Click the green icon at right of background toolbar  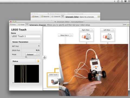pyautogui.click(x=99, y=17)
